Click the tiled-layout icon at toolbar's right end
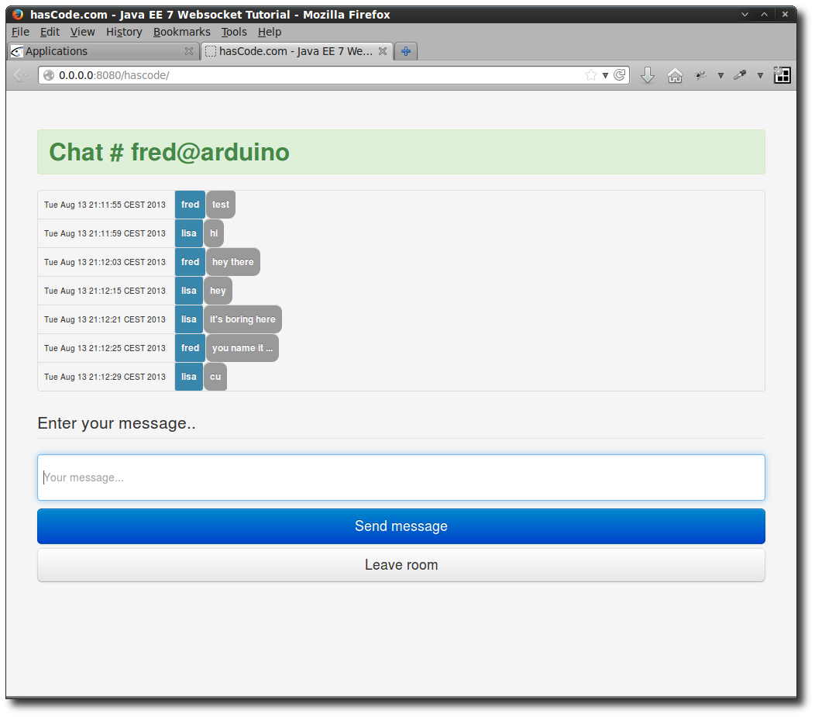The image size is (815, 717). pyautogui.click(x=782, y=75)
